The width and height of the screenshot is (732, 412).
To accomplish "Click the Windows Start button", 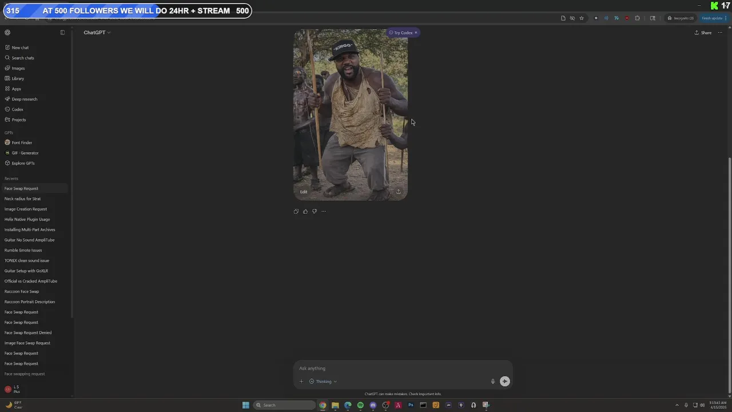I will (246, 405).
